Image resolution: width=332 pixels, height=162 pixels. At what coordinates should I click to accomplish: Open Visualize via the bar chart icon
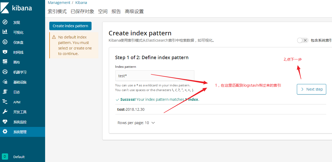pos(5,32)
